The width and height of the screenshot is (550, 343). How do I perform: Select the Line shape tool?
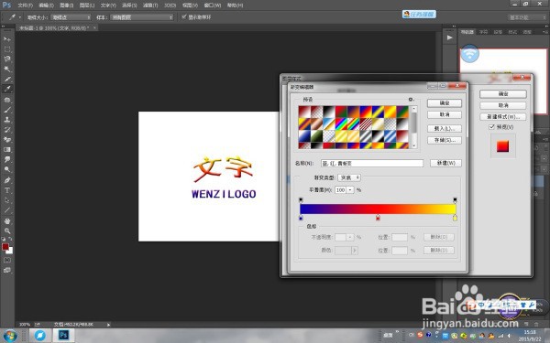[7, 210]
